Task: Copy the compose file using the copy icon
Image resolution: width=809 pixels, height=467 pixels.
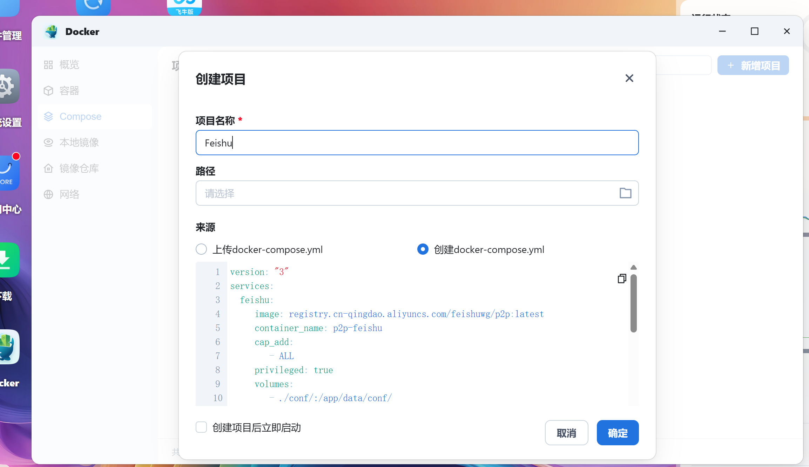Action: (x=622, y=279)
